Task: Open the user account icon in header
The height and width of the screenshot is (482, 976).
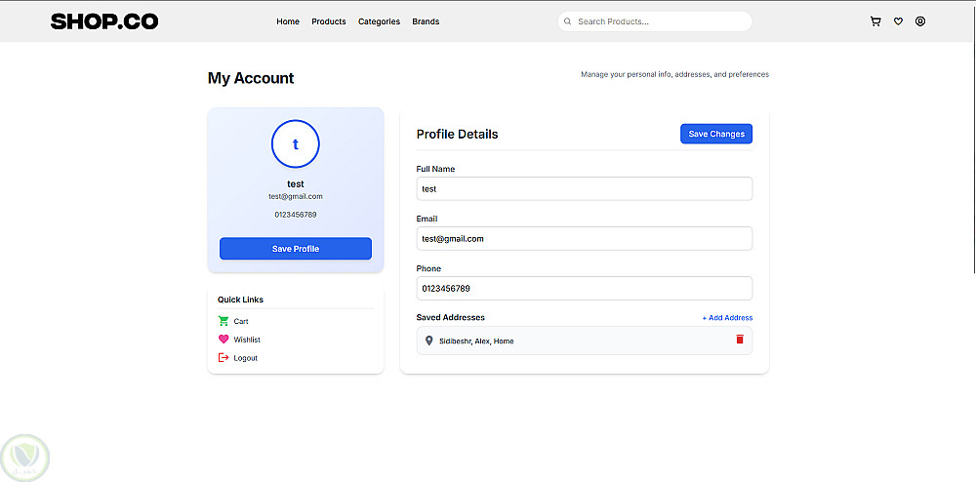Action: pos(920,21)
